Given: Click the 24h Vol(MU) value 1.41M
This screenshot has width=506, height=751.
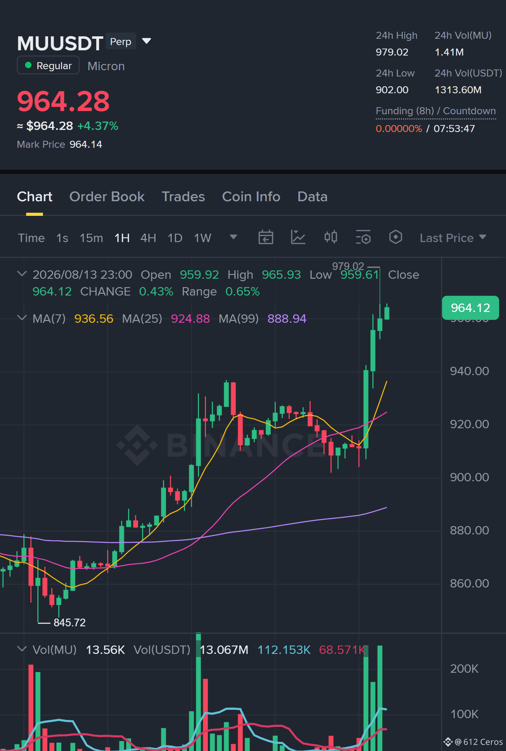Looking at the screenshot, I should click(x=449, y=52).
